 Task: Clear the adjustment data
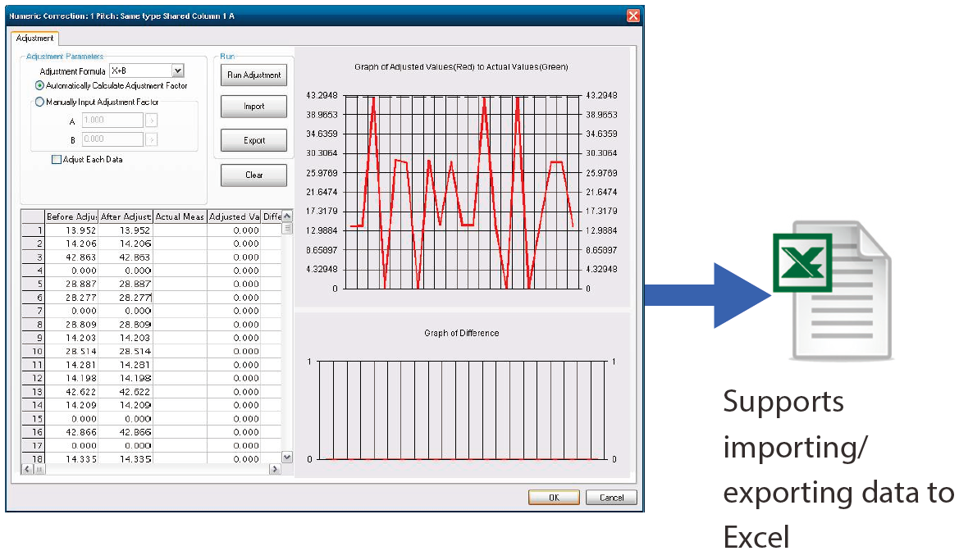pyautogui.click(x=253, y=175)
